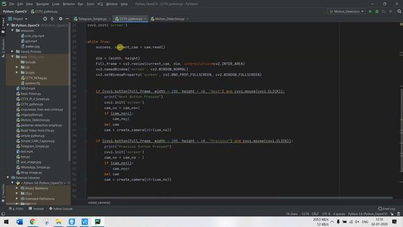This screenshot has width=403, height=227.
Task: Open the VCS menu
Action: tap(100, 4)
